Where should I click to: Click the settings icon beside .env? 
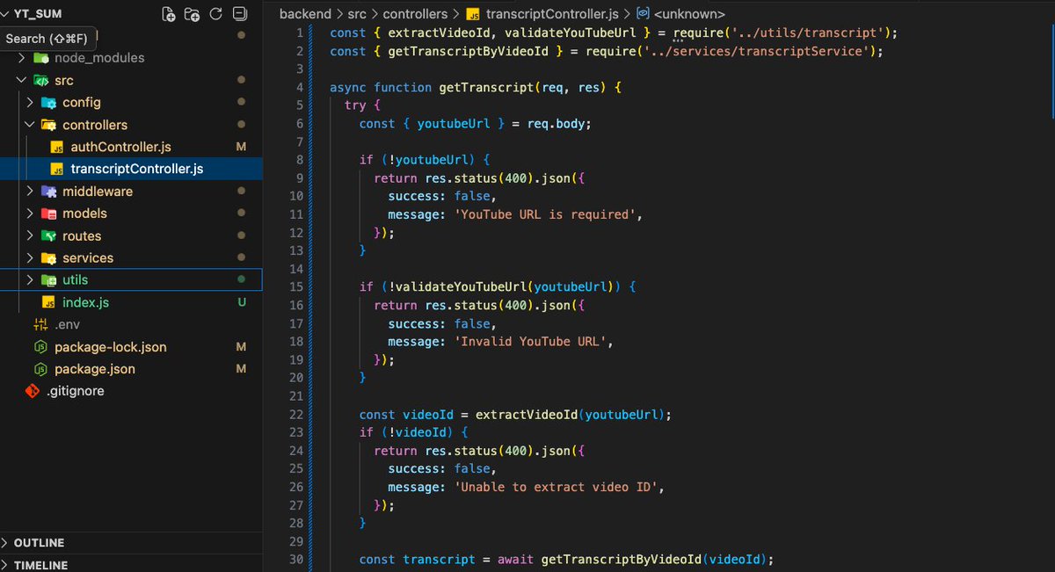coord(40,325)
